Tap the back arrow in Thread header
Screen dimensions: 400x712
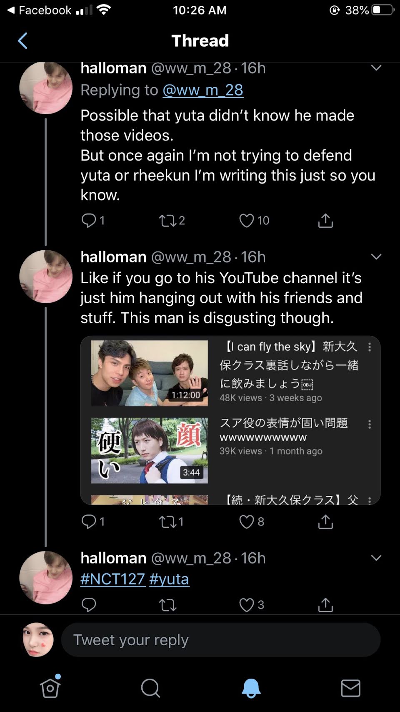[23, 41]
